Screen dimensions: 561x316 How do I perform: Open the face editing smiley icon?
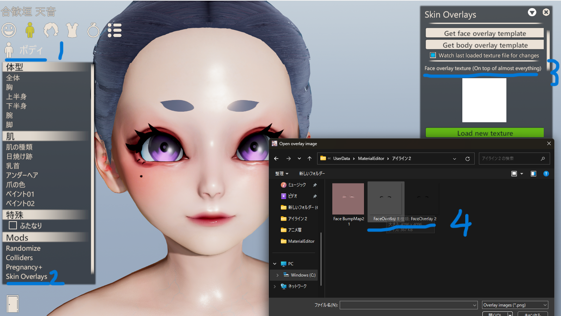point(9,30)
